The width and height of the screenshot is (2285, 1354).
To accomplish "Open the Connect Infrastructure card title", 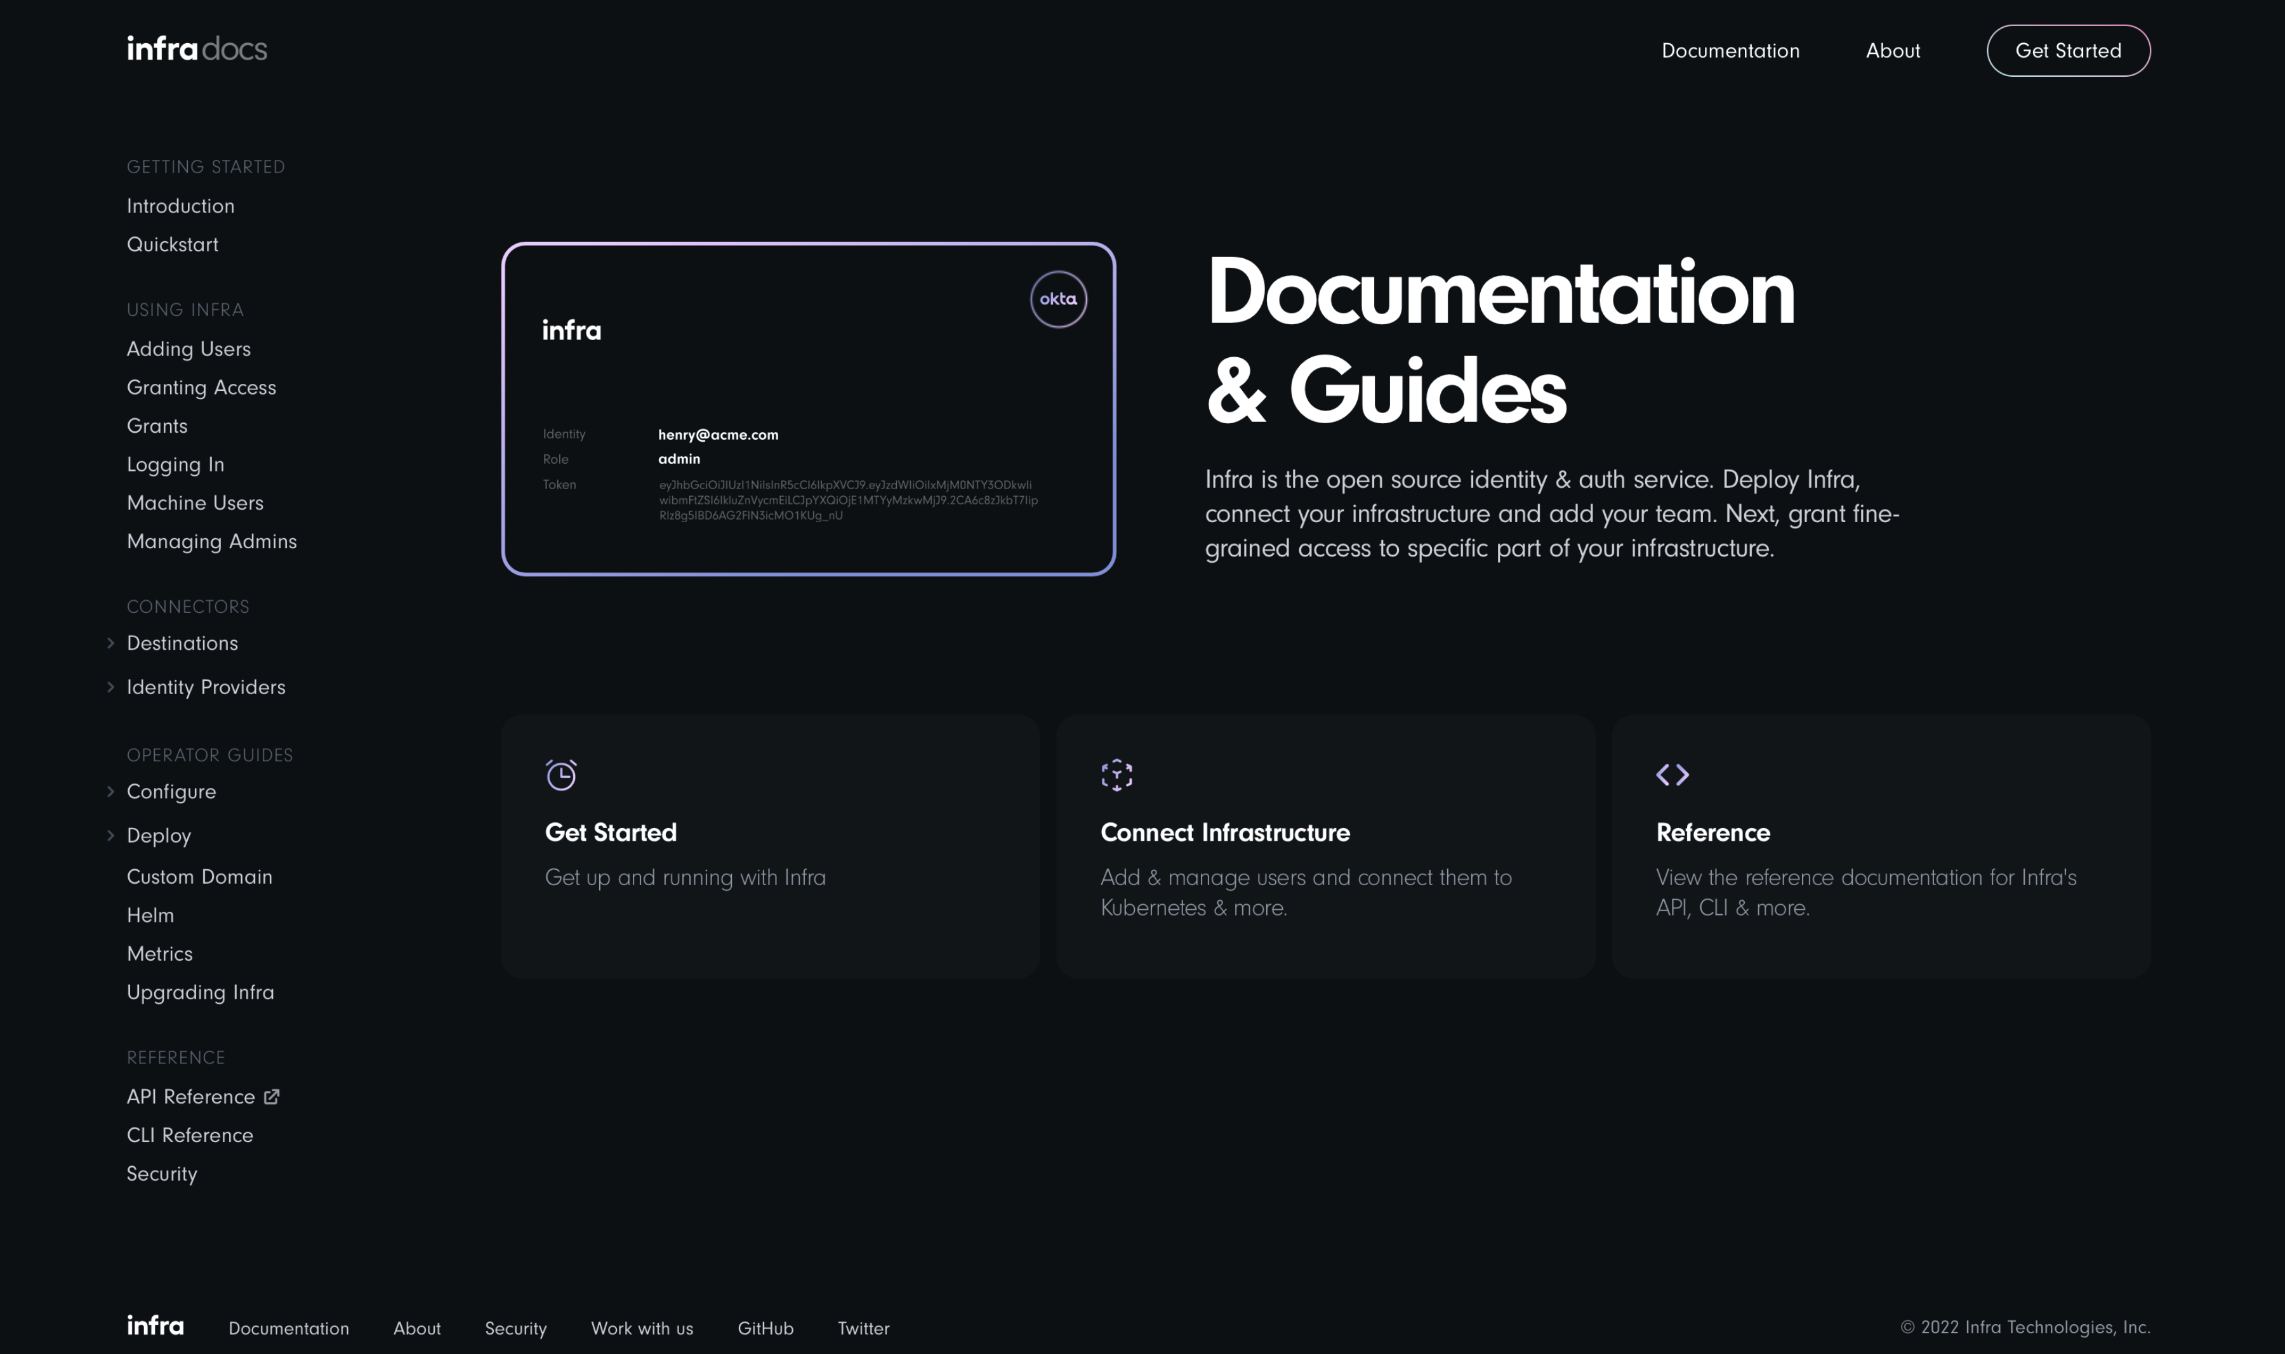I will point(1224,832).
